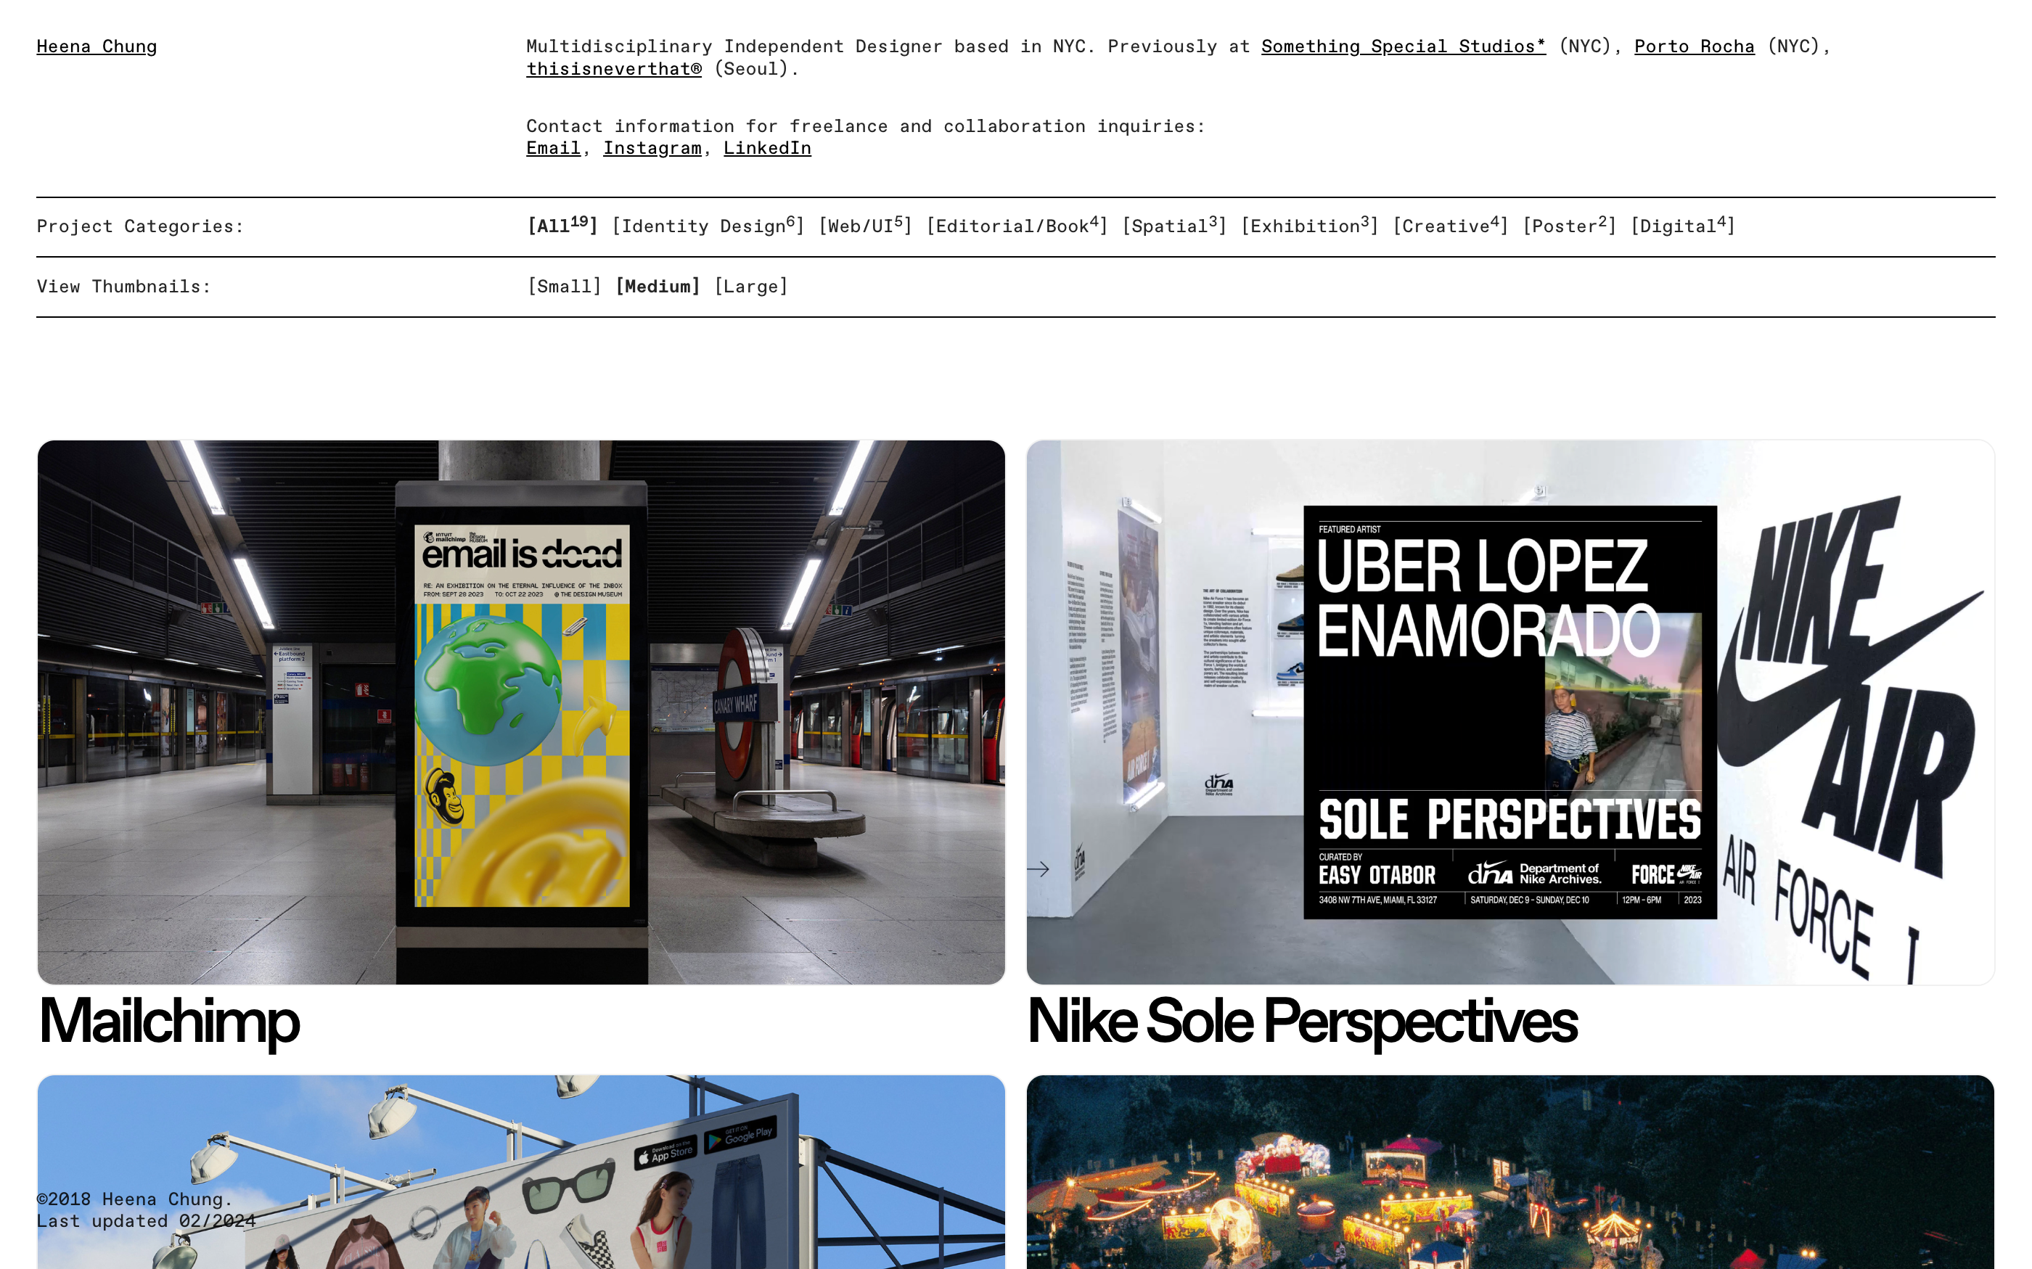Filter projects by Web/UI
2032x1269 pixels.
(864, 226)
